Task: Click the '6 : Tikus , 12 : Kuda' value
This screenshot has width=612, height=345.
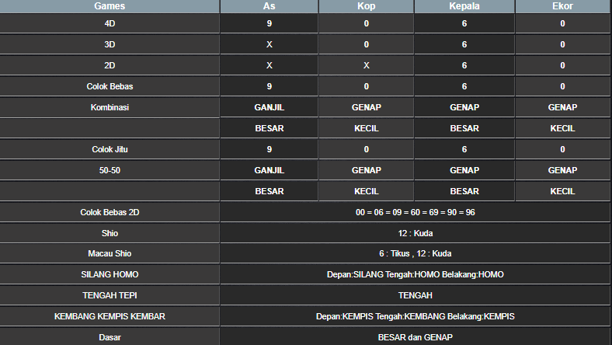Action: 416,253
